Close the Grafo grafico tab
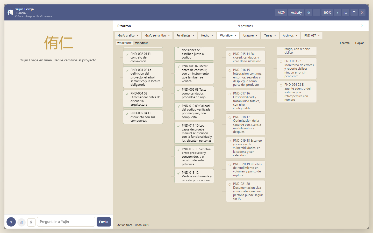This screenshot has width=373, height=233. click(138, 36)
